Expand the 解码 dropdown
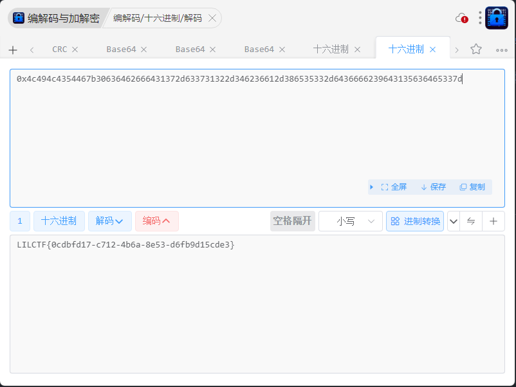Image resolution: width=516 pixels, height=387 pixels. tap(109, 221)
